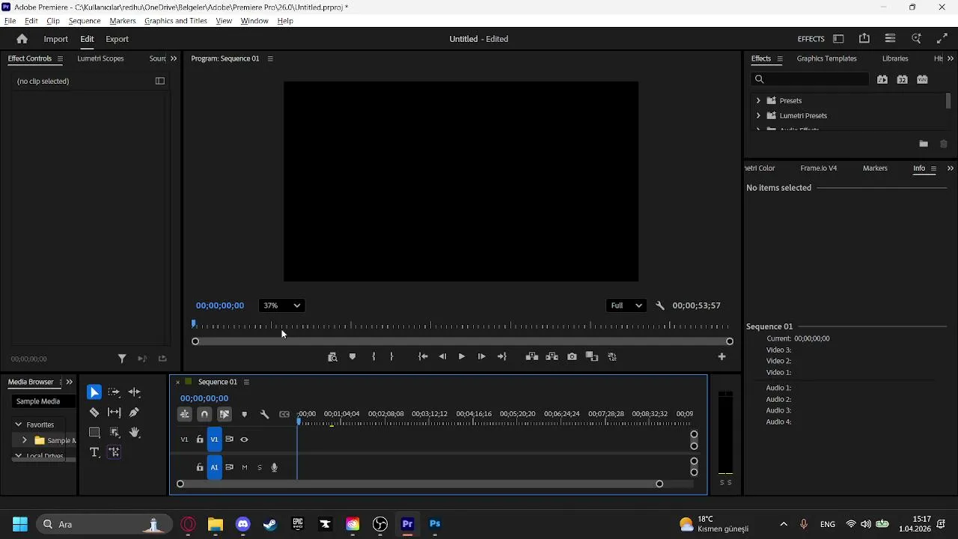Expand the Sample Media folder node
This screenshot has width=958, height=539.
click(24, 440)
